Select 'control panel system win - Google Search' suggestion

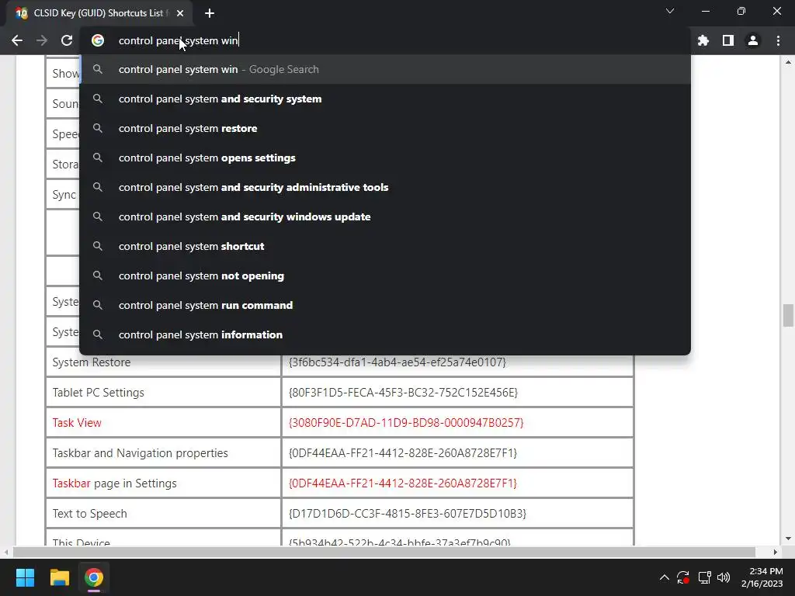click(x=385, y=69)
